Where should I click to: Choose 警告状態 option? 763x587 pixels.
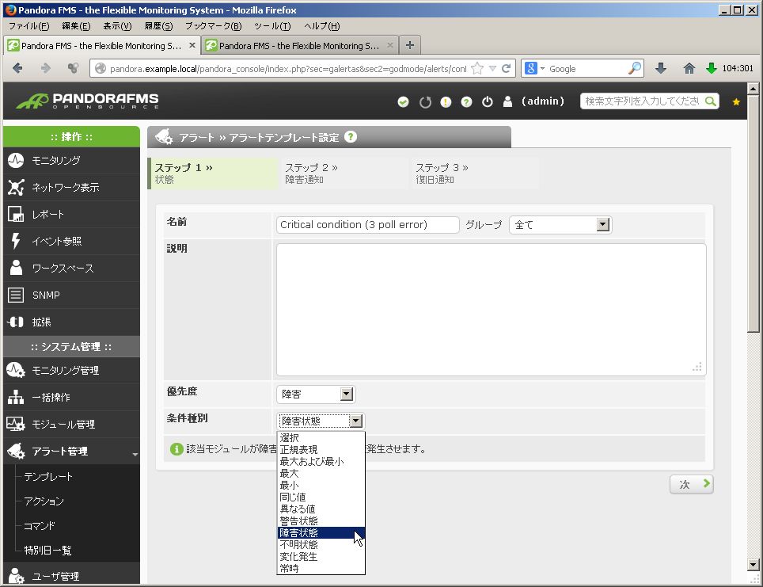tap(321, 520)
